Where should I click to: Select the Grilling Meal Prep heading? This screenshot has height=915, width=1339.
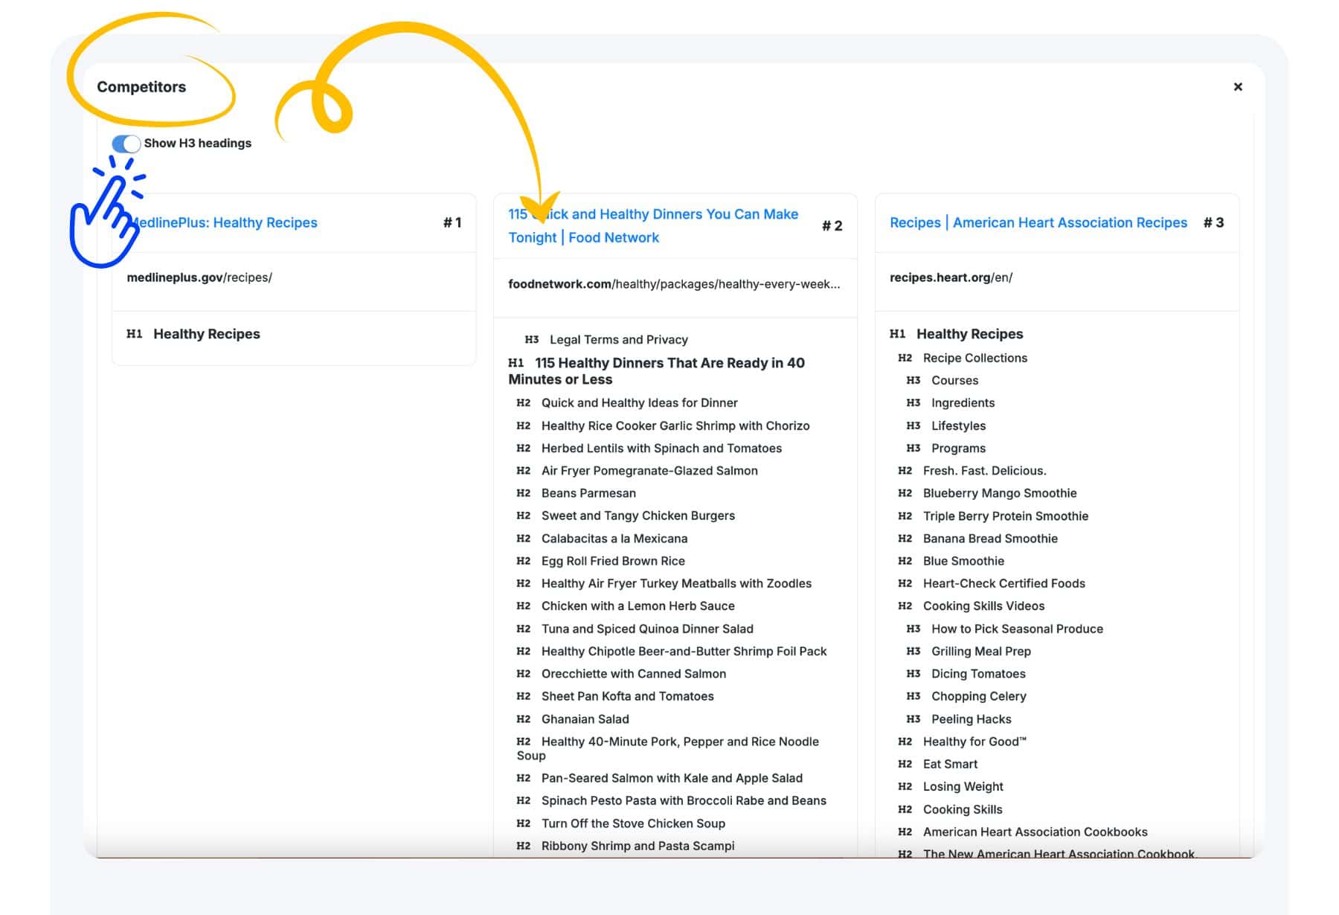pyautogui.click(x=981, y=651)
